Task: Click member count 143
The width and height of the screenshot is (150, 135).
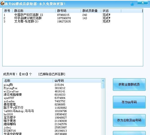Action: coord(85,18)
